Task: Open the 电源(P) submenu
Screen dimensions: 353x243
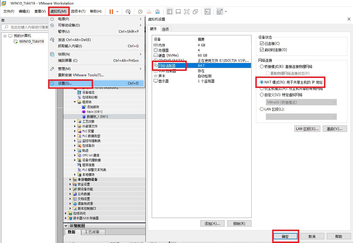Action: coord(97,19)
